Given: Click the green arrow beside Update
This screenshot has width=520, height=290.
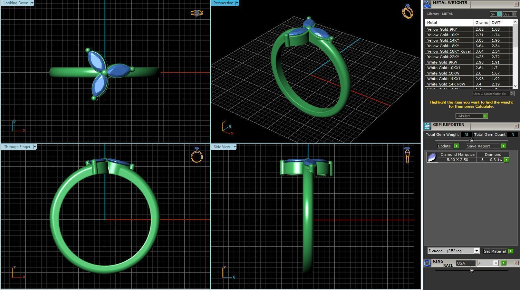Looking at the screenshot, I should (456, 146).
